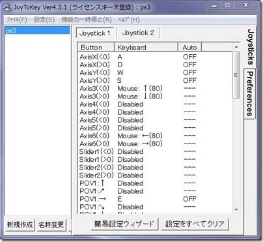Click the Mouse ↑(80) assignment
This screenshot has height=242, width=263.
pos(140,89)
